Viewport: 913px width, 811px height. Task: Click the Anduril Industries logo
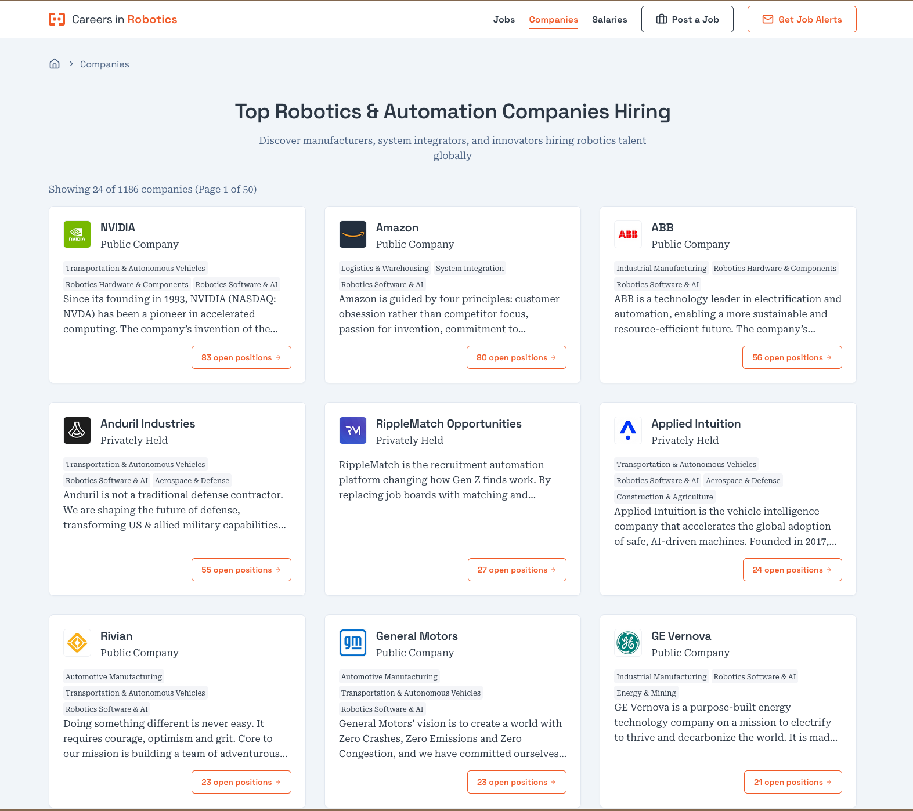coord(77,430)
